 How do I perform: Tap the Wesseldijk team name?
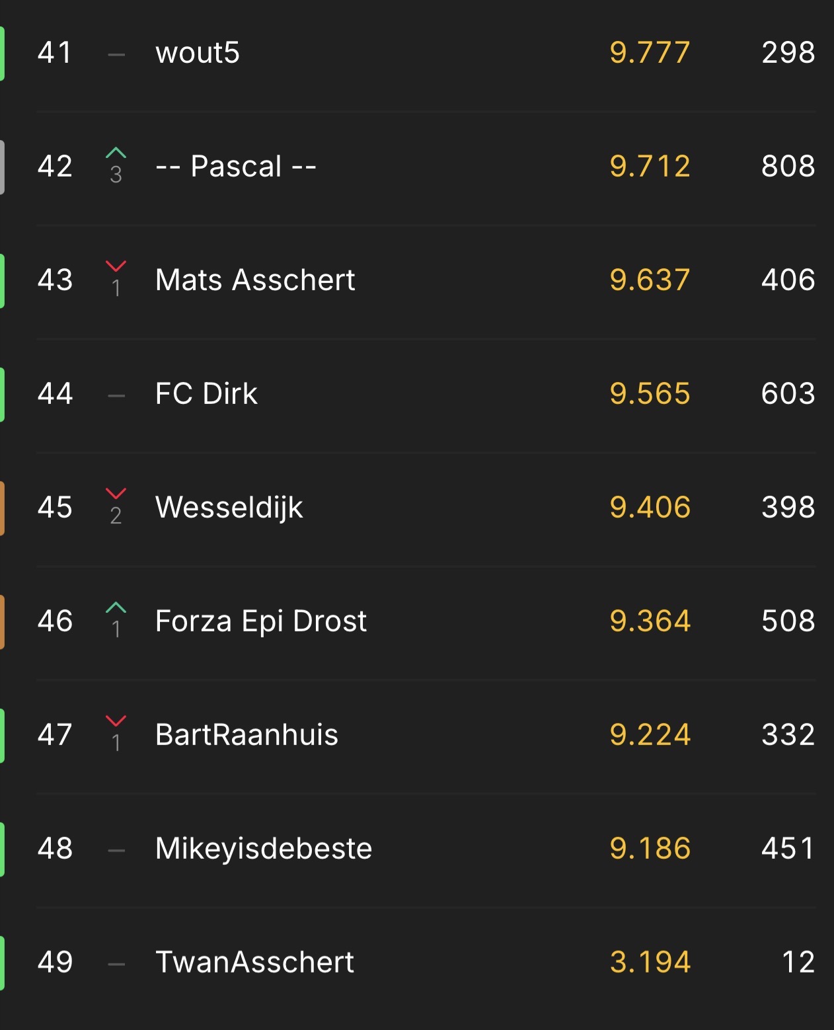[229, 508]
